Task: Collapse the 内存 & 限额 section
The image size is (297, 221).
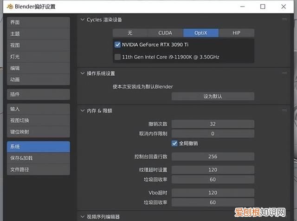Action: click(x=83, y=110)
